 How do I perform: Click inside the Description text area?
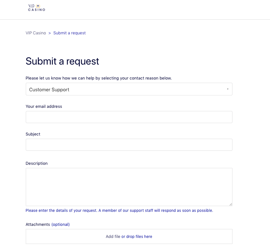129,187
